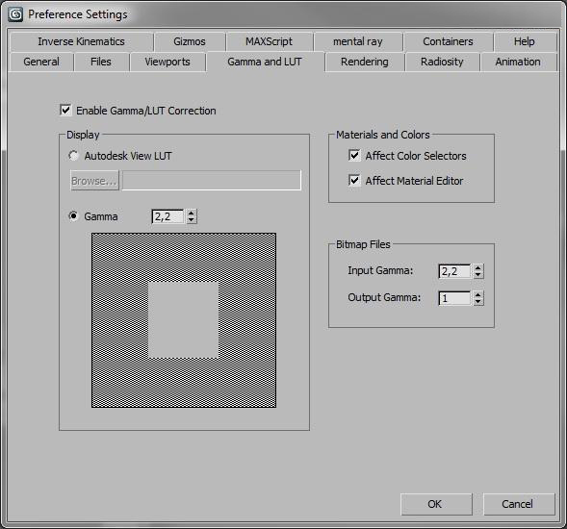This screenshot has width=567, height=529.
Task: Increase Output Gamma using up spinner
Action: [x=478, y=294]
